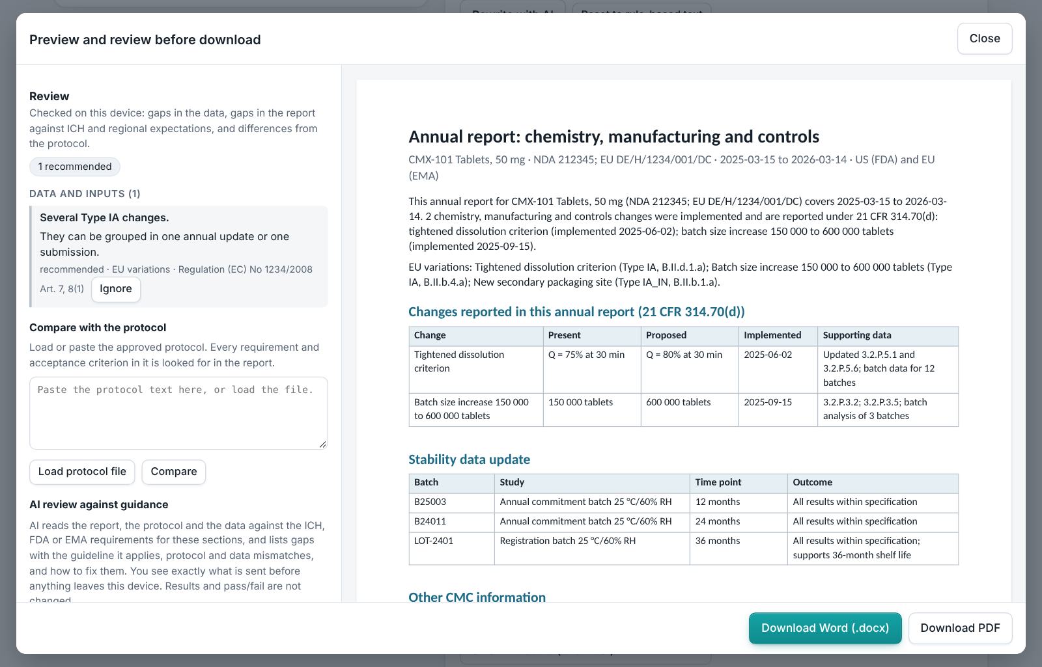This screenshot has width=1042, height=667.
Task: Click the '12 months' time point cell
Action: coord(739,502)
